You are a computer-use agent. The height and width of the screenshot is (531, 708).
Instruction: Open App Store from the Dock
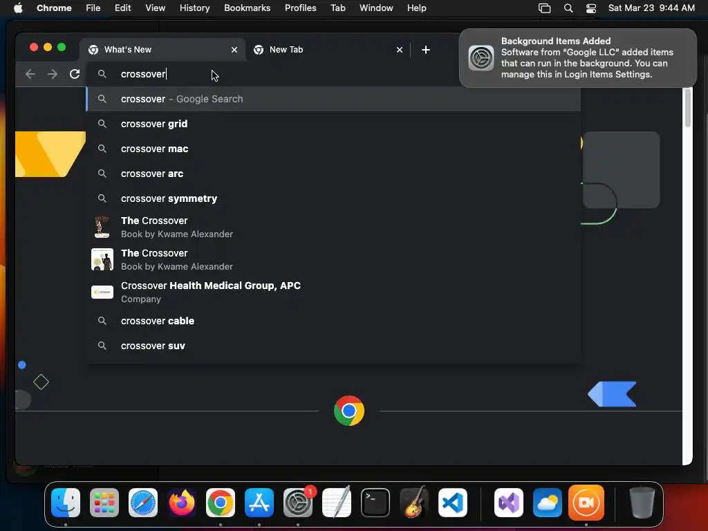point(259,503)
